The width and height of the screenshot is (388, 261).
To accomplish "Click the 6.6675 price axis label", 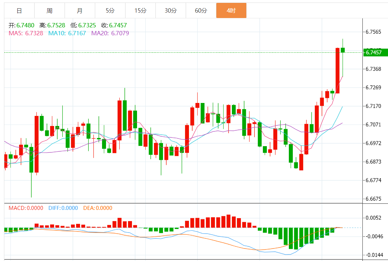I will 374,199.
